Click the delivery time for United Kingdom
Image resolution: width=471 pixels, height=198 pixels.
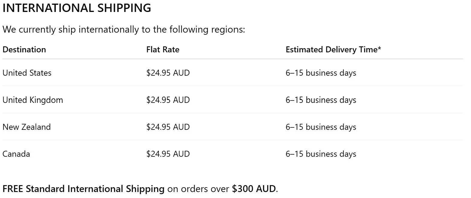(321, 100)
